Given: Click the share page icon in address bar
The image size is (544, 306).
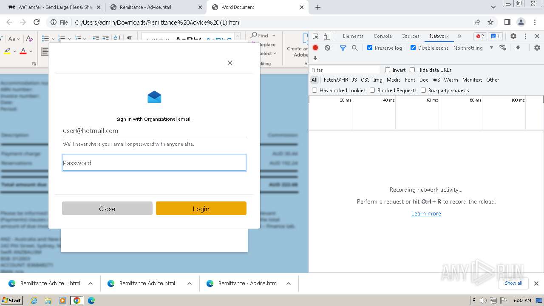Looking at the screenshot, I should tap(477, 22).
